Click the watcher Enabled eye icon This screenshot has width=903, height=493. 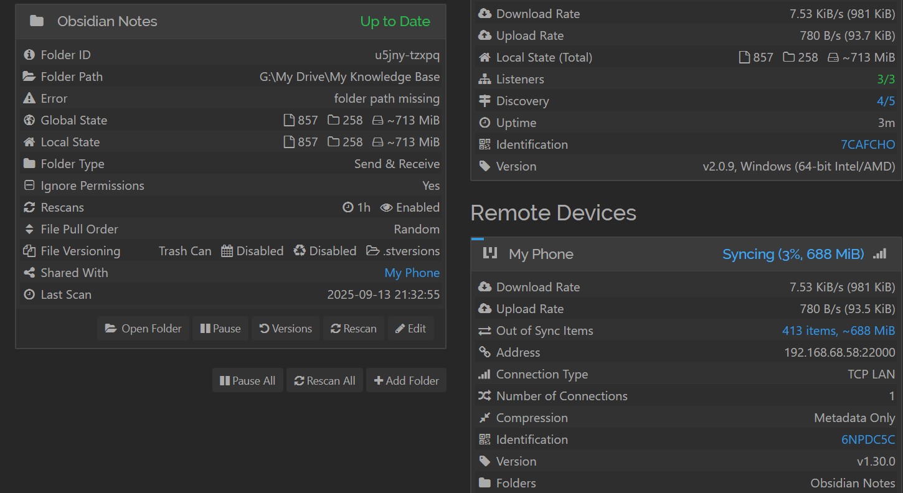[386, 207]
